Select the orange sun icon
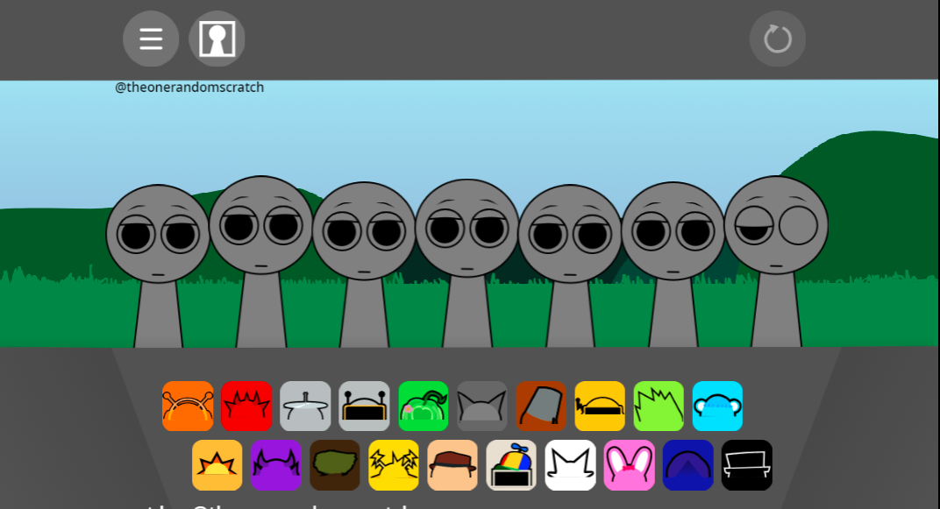The image size is (940, 509). [x=217, y=465]
